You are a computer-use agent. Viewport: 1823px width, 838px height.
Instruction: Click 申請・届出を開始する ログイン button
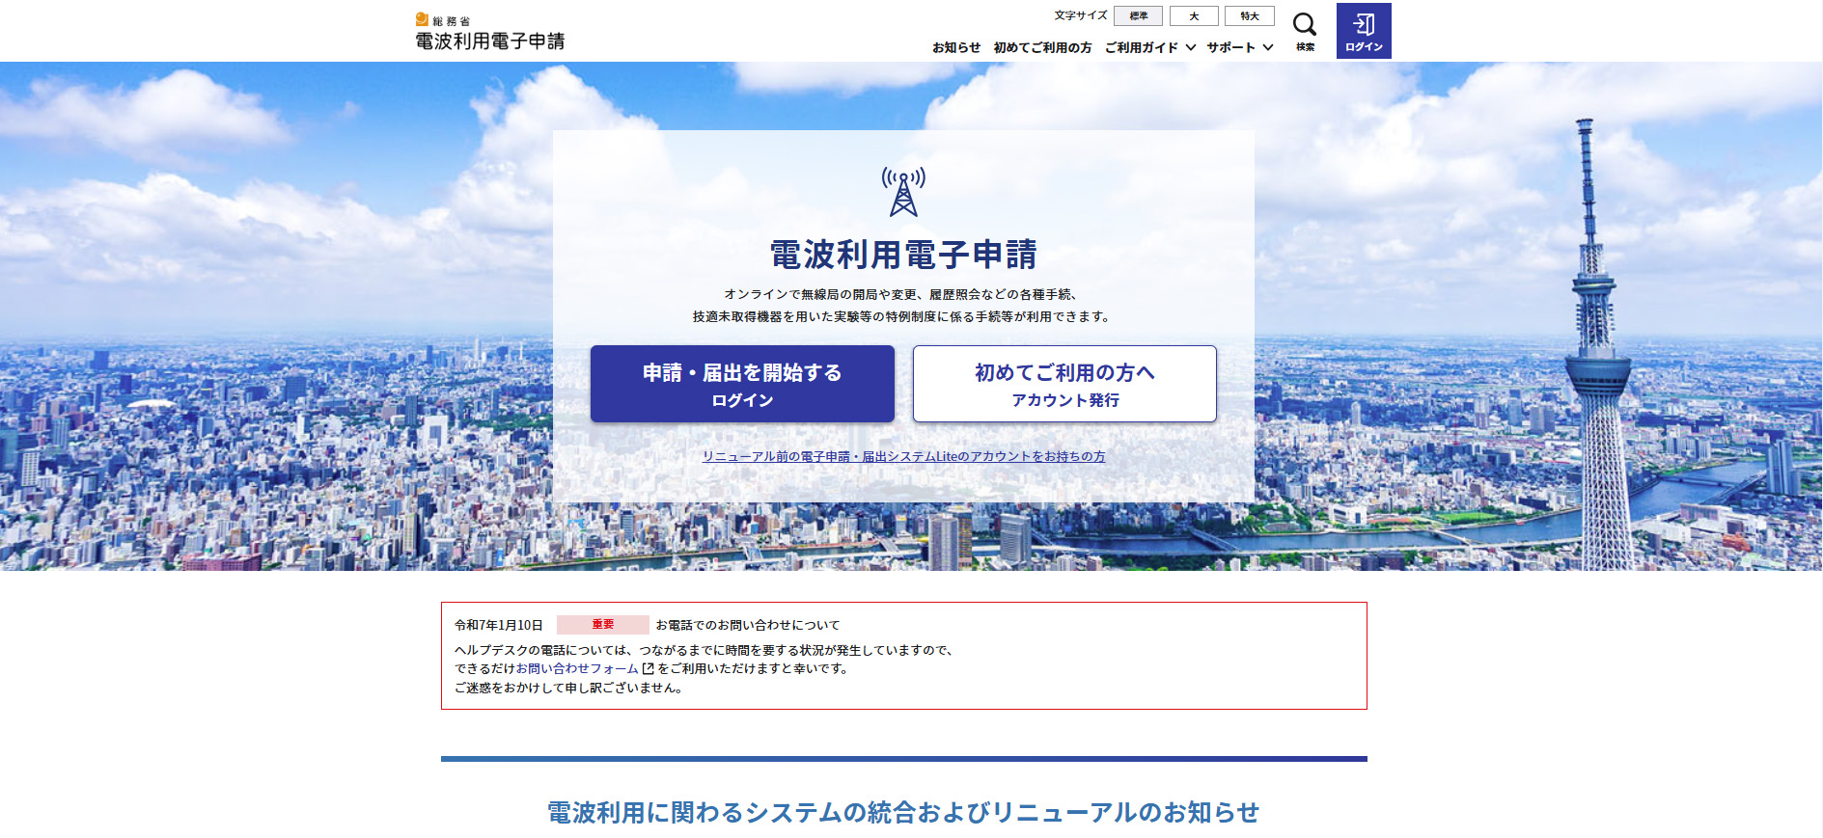742,384
